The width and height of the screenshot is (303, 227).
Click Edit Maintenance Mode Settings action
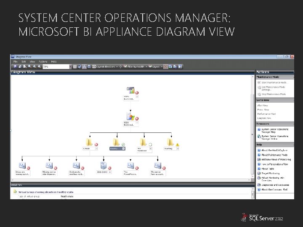(271, 88)
